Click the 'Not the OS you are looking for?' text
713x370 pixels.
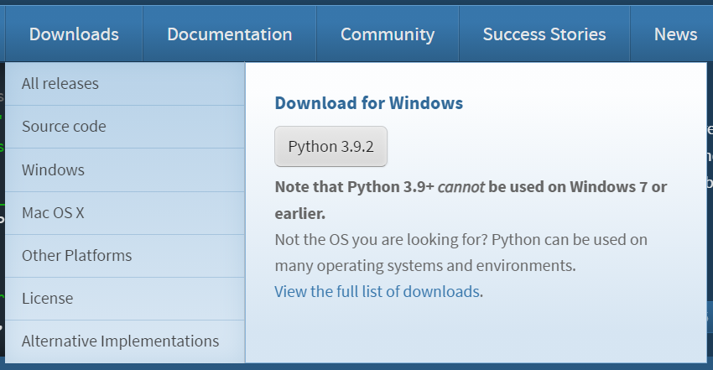(381, 240)
